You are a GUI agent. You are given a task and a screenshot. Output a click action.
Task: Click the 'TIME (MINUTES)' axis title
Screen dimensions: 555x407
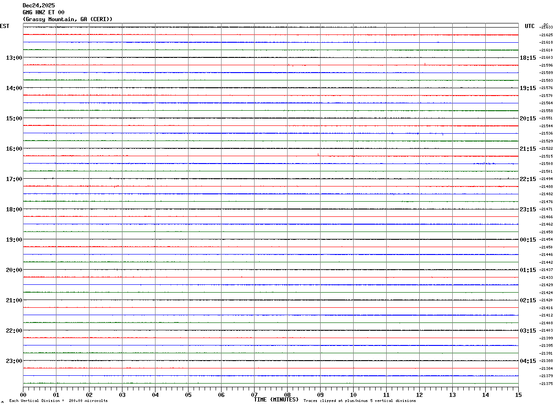pyautogui.click(x=276, y=400)
